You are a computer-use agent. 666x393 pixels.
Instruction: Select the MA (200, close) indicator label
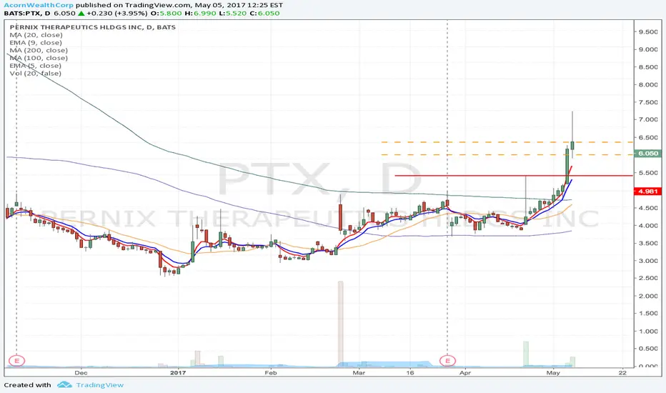pyautogui.click(x=39, y=50)
